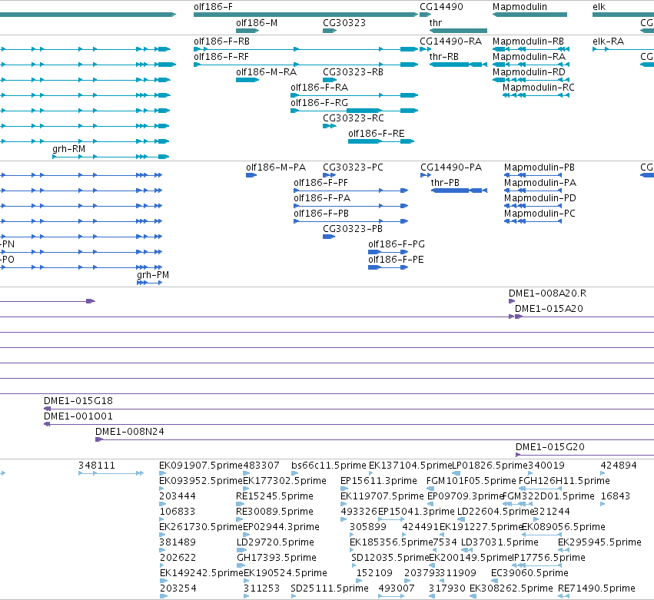The image size is (654, 600).
Task: Select protein olf186-F-PF
Action: click(x=350, y=191)
